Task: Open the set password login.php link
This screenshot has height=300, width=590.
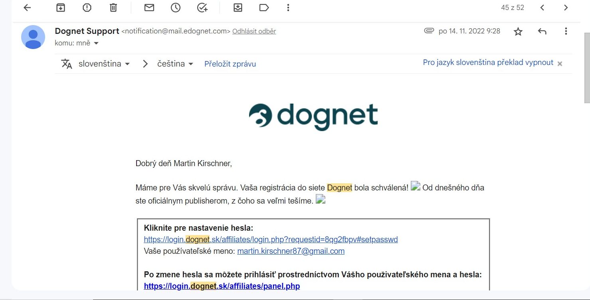Action: click(x=271, y=239)
